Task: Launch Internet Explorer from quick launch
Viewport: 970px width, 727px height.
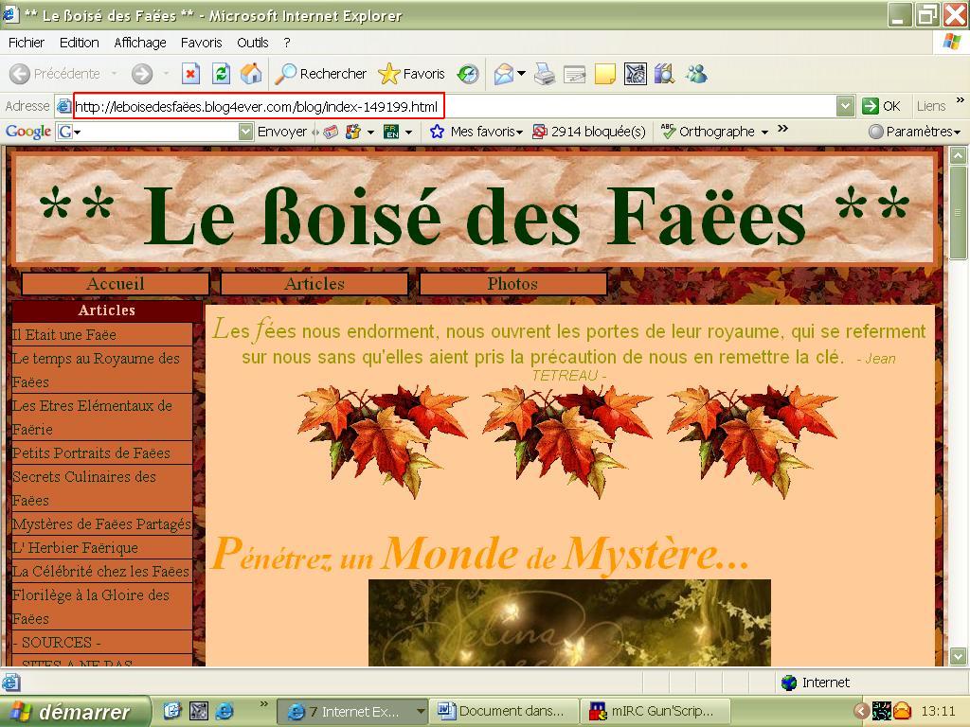Action: tap(224, 712)
